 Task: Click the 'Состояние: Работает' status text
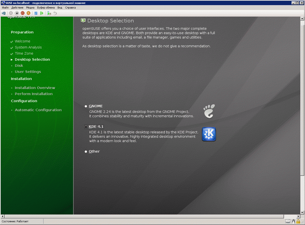coord(15,221)
